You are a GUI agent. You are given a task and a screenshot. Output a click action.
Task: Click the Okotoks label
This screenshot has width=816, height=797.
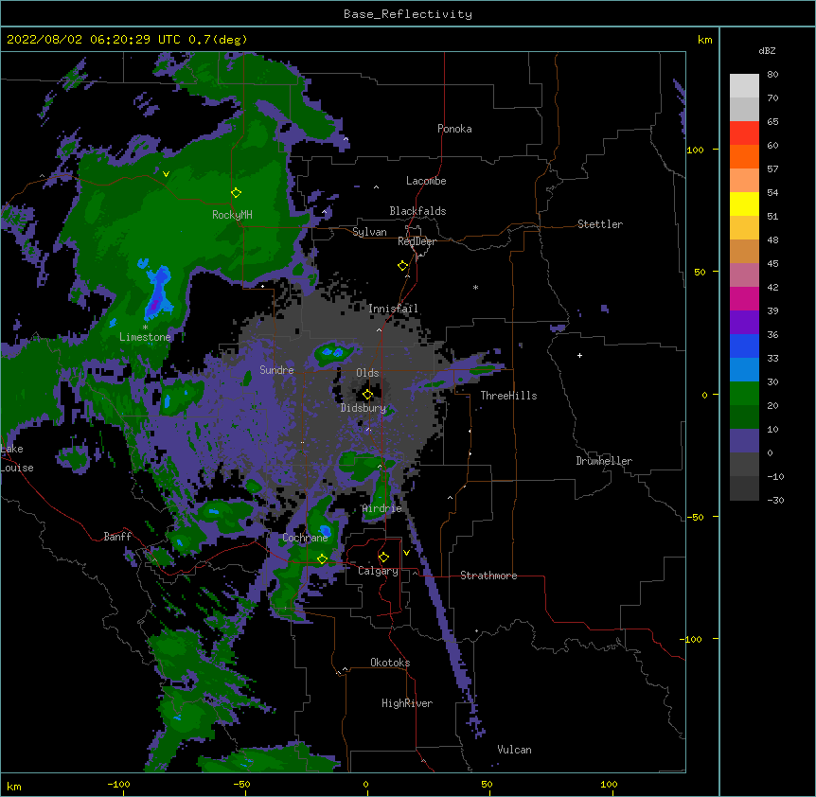[x=390, y=663]
